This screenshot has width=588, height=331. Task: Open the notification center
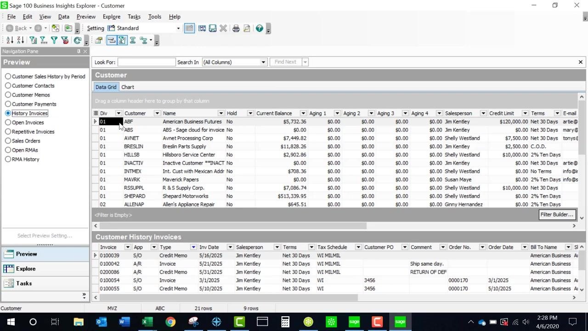click(573, 322)
